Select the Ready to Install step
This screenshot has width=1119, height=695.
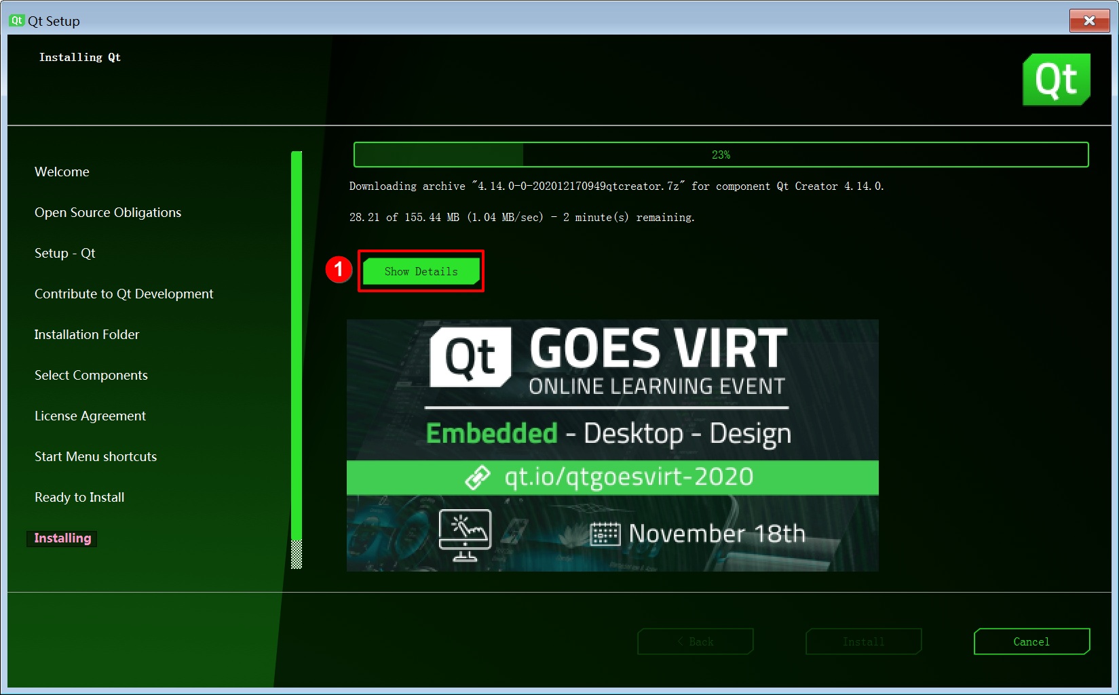coord(79,497)
